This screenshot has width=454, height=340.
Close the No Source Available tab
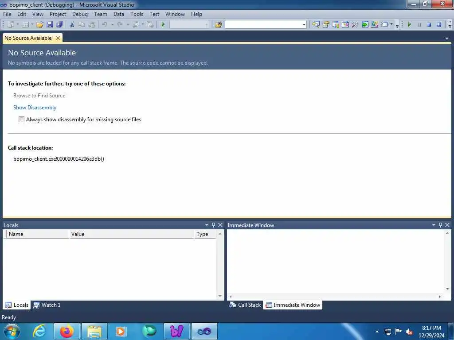[x=58, y=38]
